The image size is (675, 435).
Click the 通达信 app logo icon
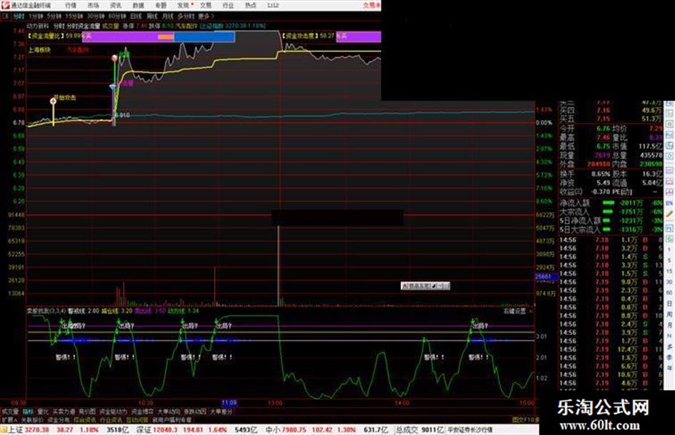click(x=5, y=5)
